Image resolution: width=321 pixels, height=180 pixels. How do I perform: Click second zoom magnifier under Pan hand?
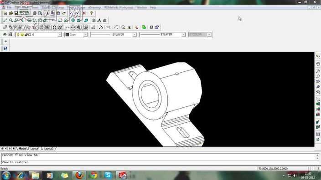coord(318,76)
